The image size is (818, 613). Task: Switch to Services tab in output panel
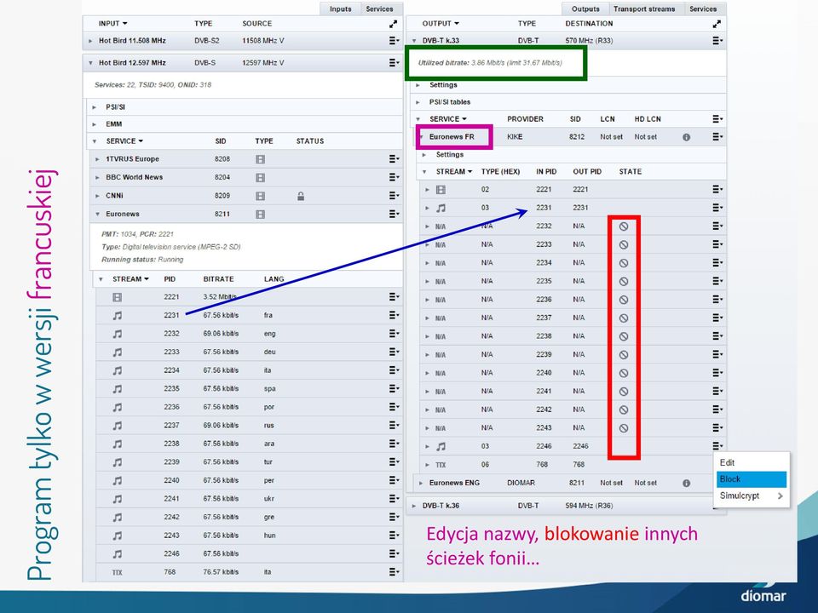click(703, 9)
